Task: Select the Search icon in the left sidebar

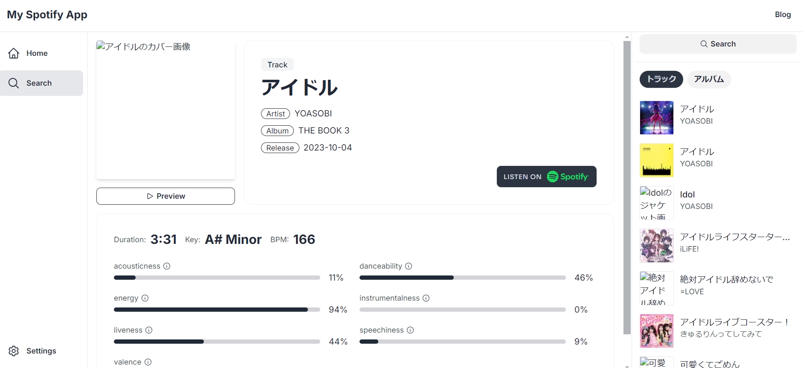Action: (13, 83)
